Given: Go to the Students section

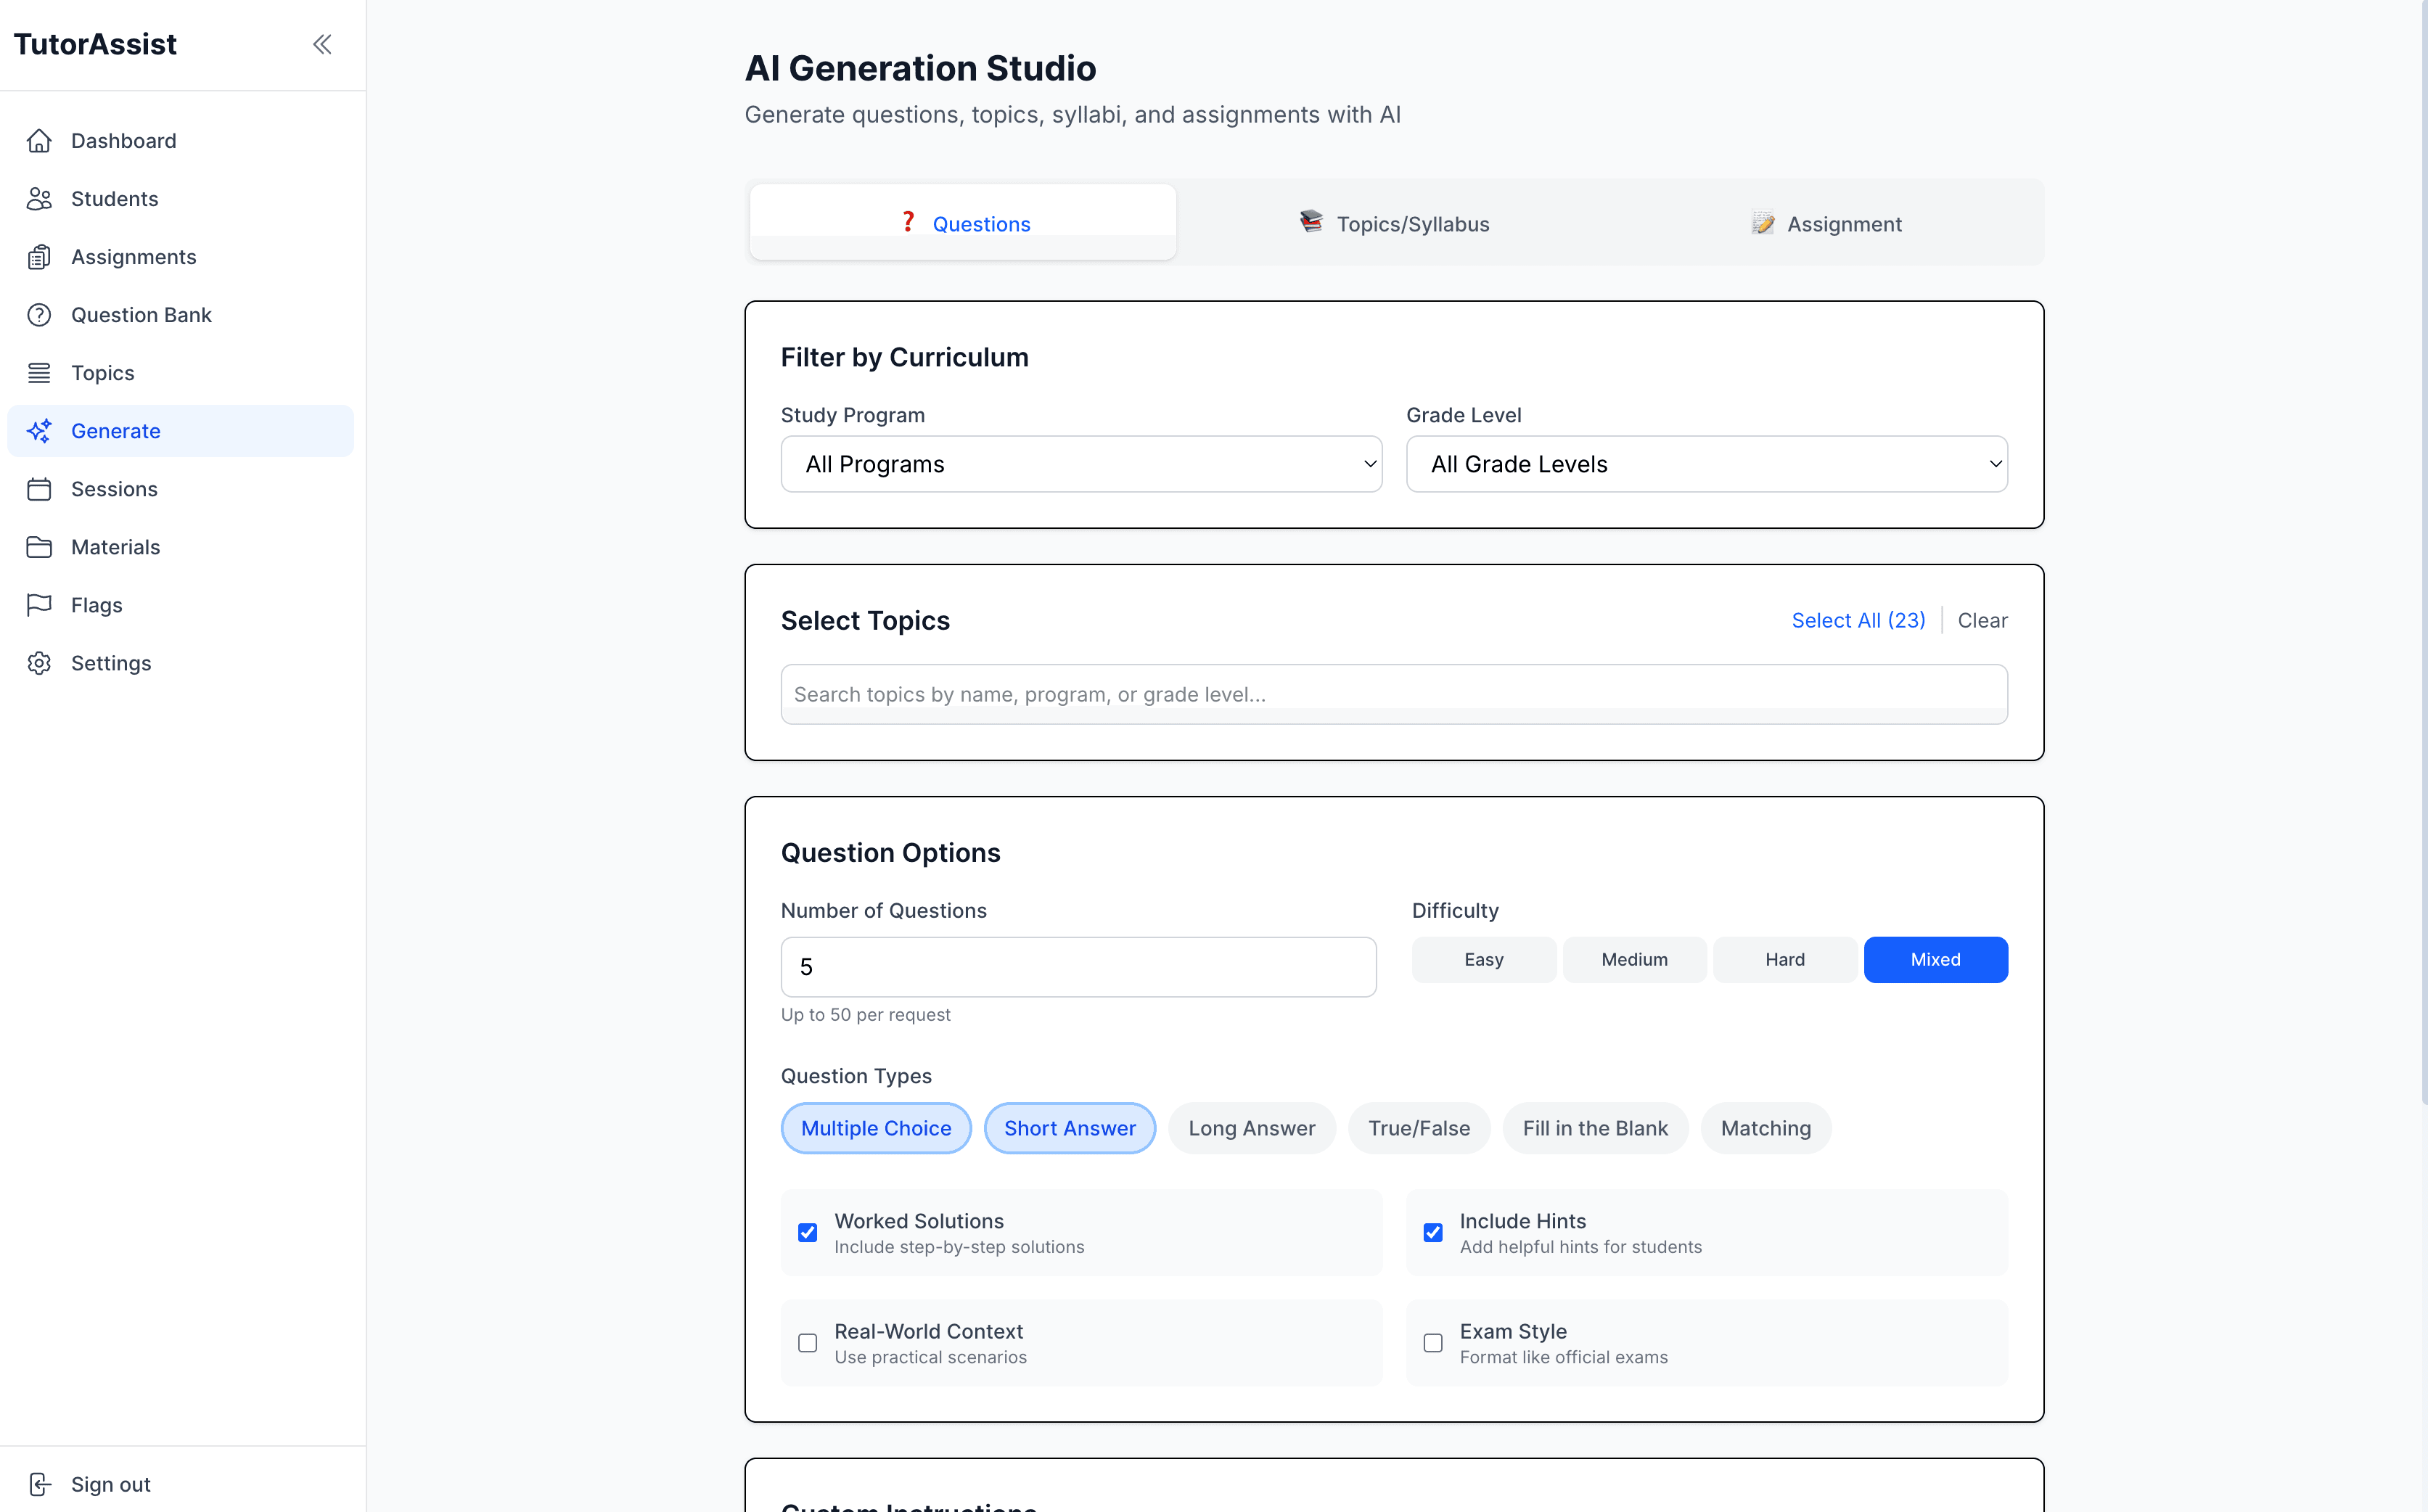Looking at the screenshot, I should (x=180, y=199).
